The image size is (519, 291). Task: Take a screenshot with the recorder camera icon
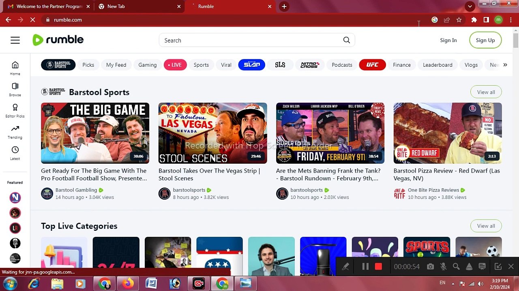(430, 266)
